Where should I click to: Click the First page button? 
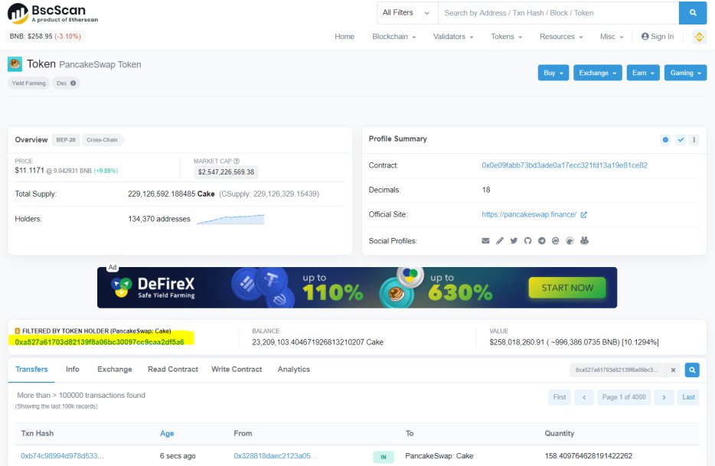(560, 397)
